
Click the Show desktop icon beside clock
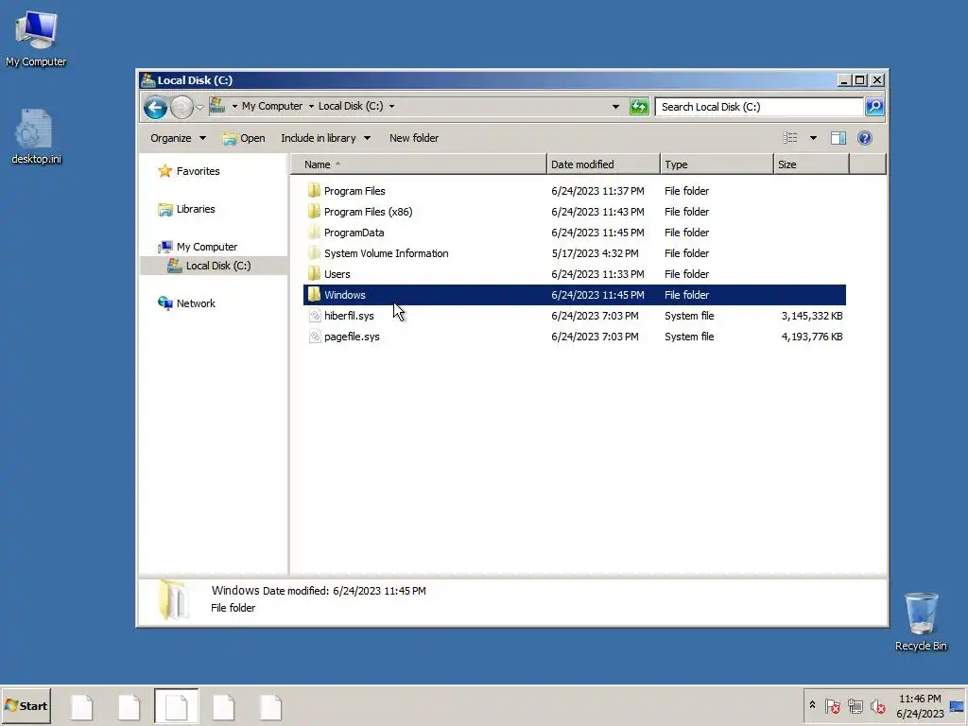tap(957, 706)
